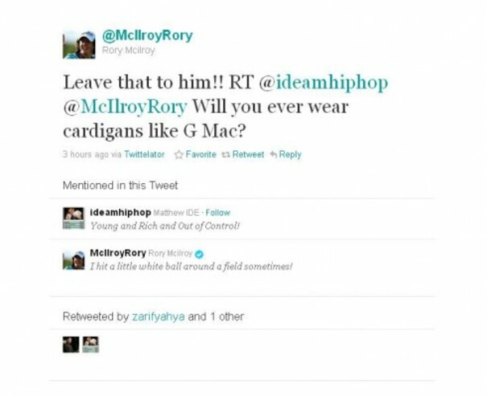Click the Favorite star icon
The width and height of the screenshot is (487, 396).
pyautogui.click(x=179, y=154)
